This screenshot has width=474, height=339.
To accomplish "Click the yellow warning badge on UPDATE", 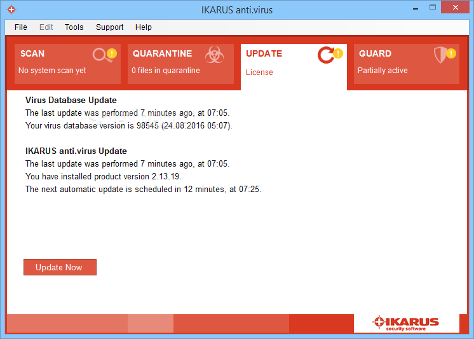I will [x=338, y=53].
